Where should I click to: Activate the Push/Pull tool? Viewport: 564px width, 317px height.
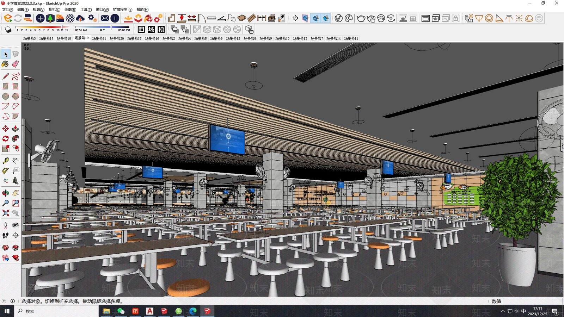tap(16, 129)
